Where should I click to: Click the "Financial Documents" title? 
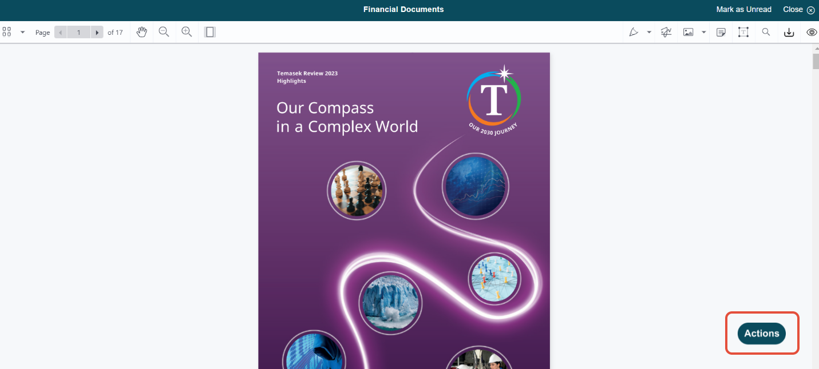tap(403, 9)
